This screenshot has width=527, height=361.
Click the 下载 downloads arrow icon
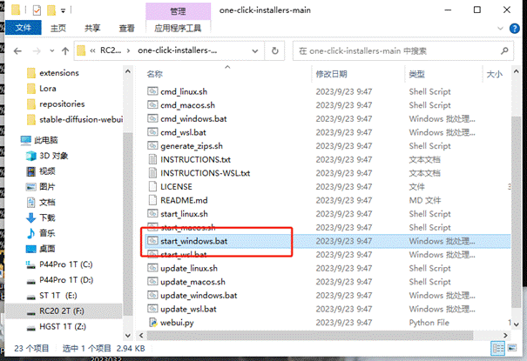(x=30, y=217)
